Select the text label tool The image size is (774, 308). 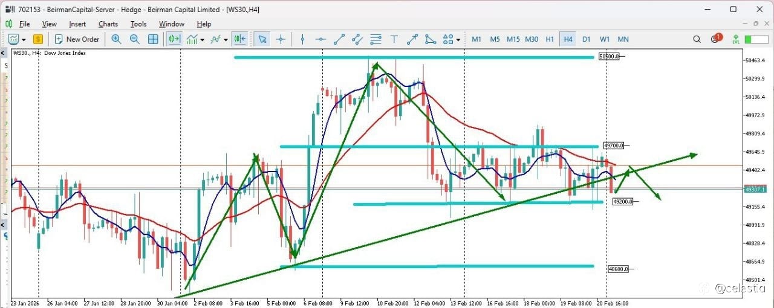(x=394, y=39)
